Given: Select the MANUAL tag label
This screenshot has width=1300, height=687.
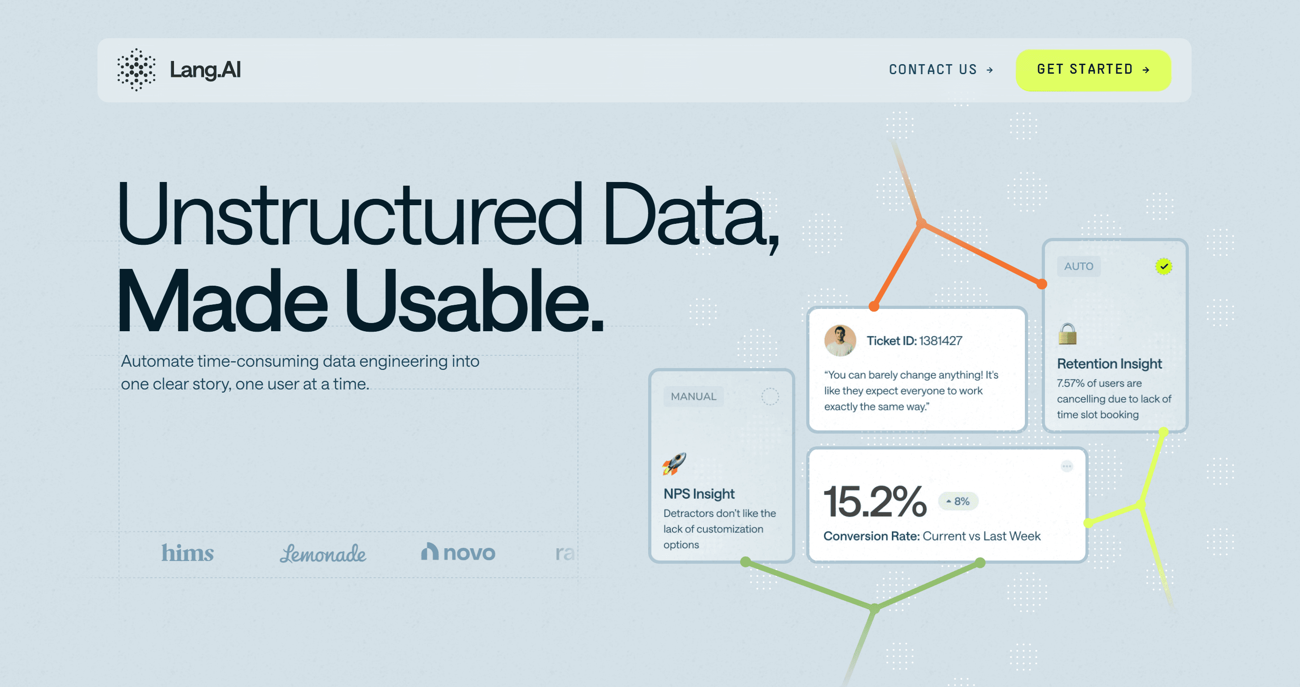Looking at the screenshot, I should pyautogui.click(x=693, y=396).
